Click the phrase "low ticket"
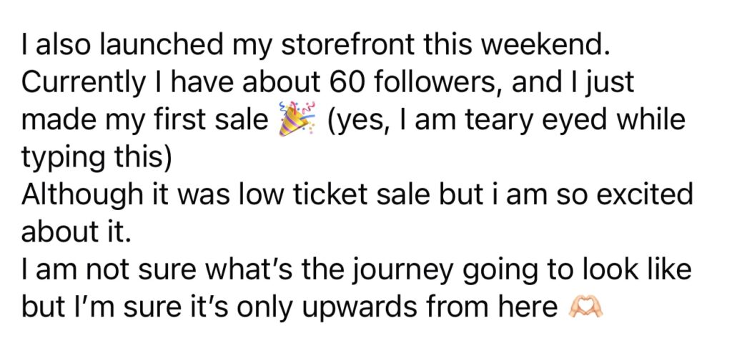This screenshot has height=348, width=732. point(295,195)
